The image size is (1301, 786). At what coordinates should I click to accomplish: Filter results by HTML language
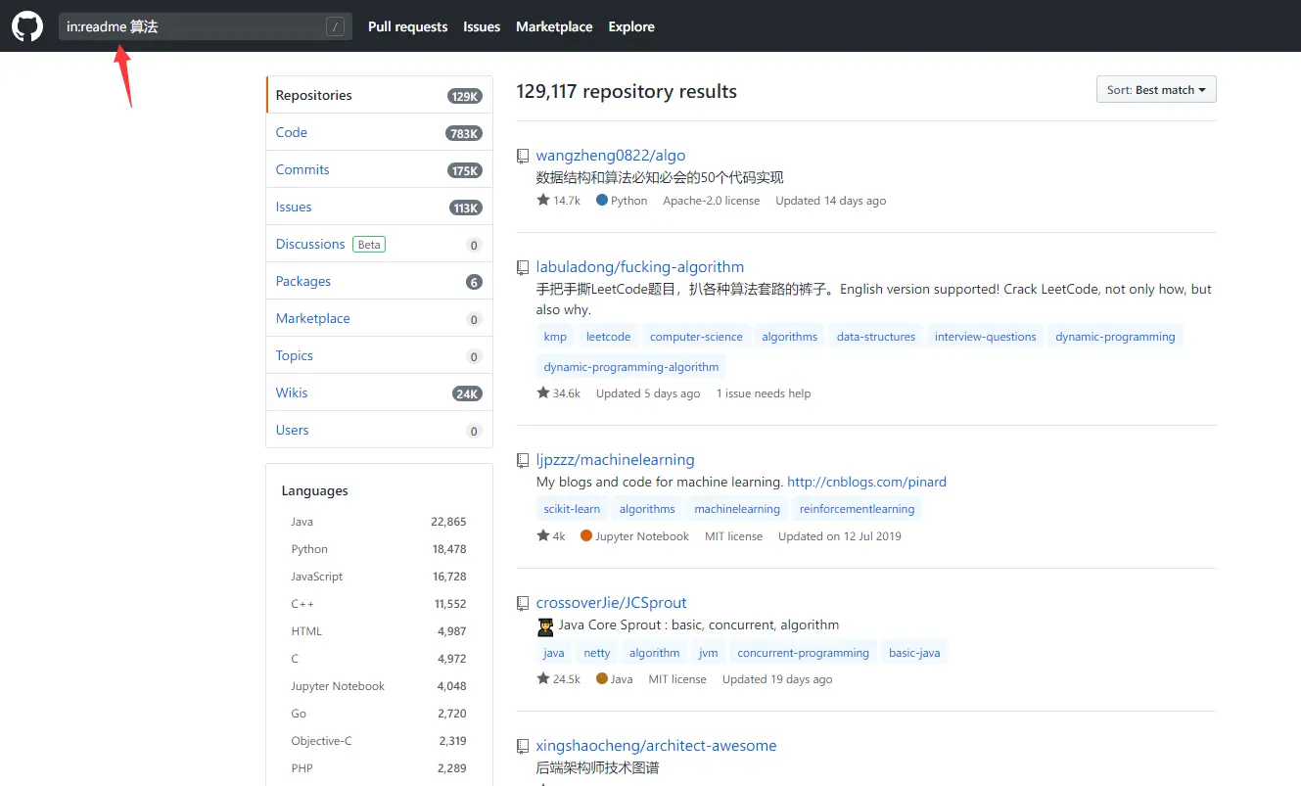[379, 631]
